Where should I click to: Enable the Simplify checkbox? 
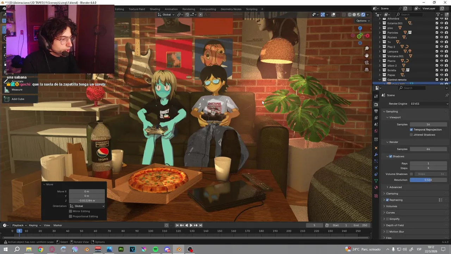388,219
